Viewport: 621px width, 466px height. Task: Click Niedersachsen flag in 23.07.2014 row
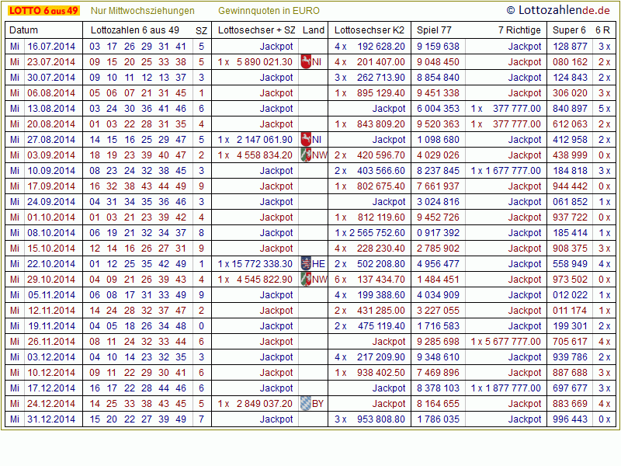[x=305, y=62]
